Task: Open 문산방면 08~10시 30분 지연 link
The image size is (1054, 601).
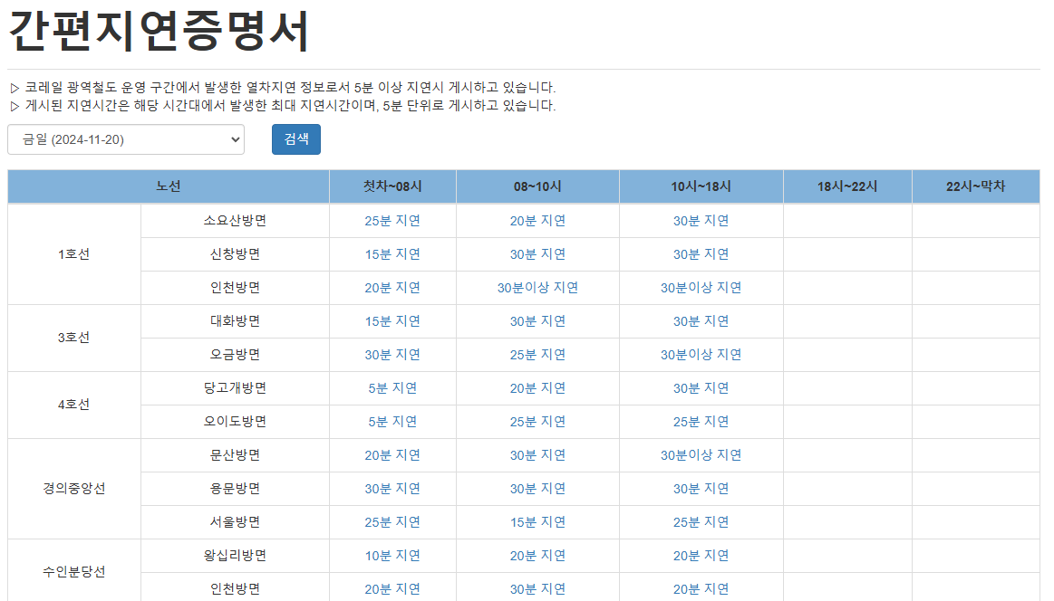Action: (x=537, y=455)
